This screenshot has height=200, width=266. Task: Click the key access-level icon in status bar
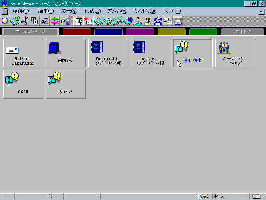coord(205,197)
